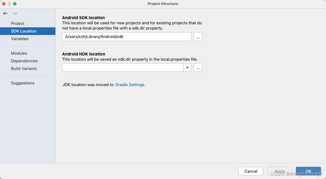Open Gradle Settings via the link
Screen dimensions: 326x179
click(130, 85)
